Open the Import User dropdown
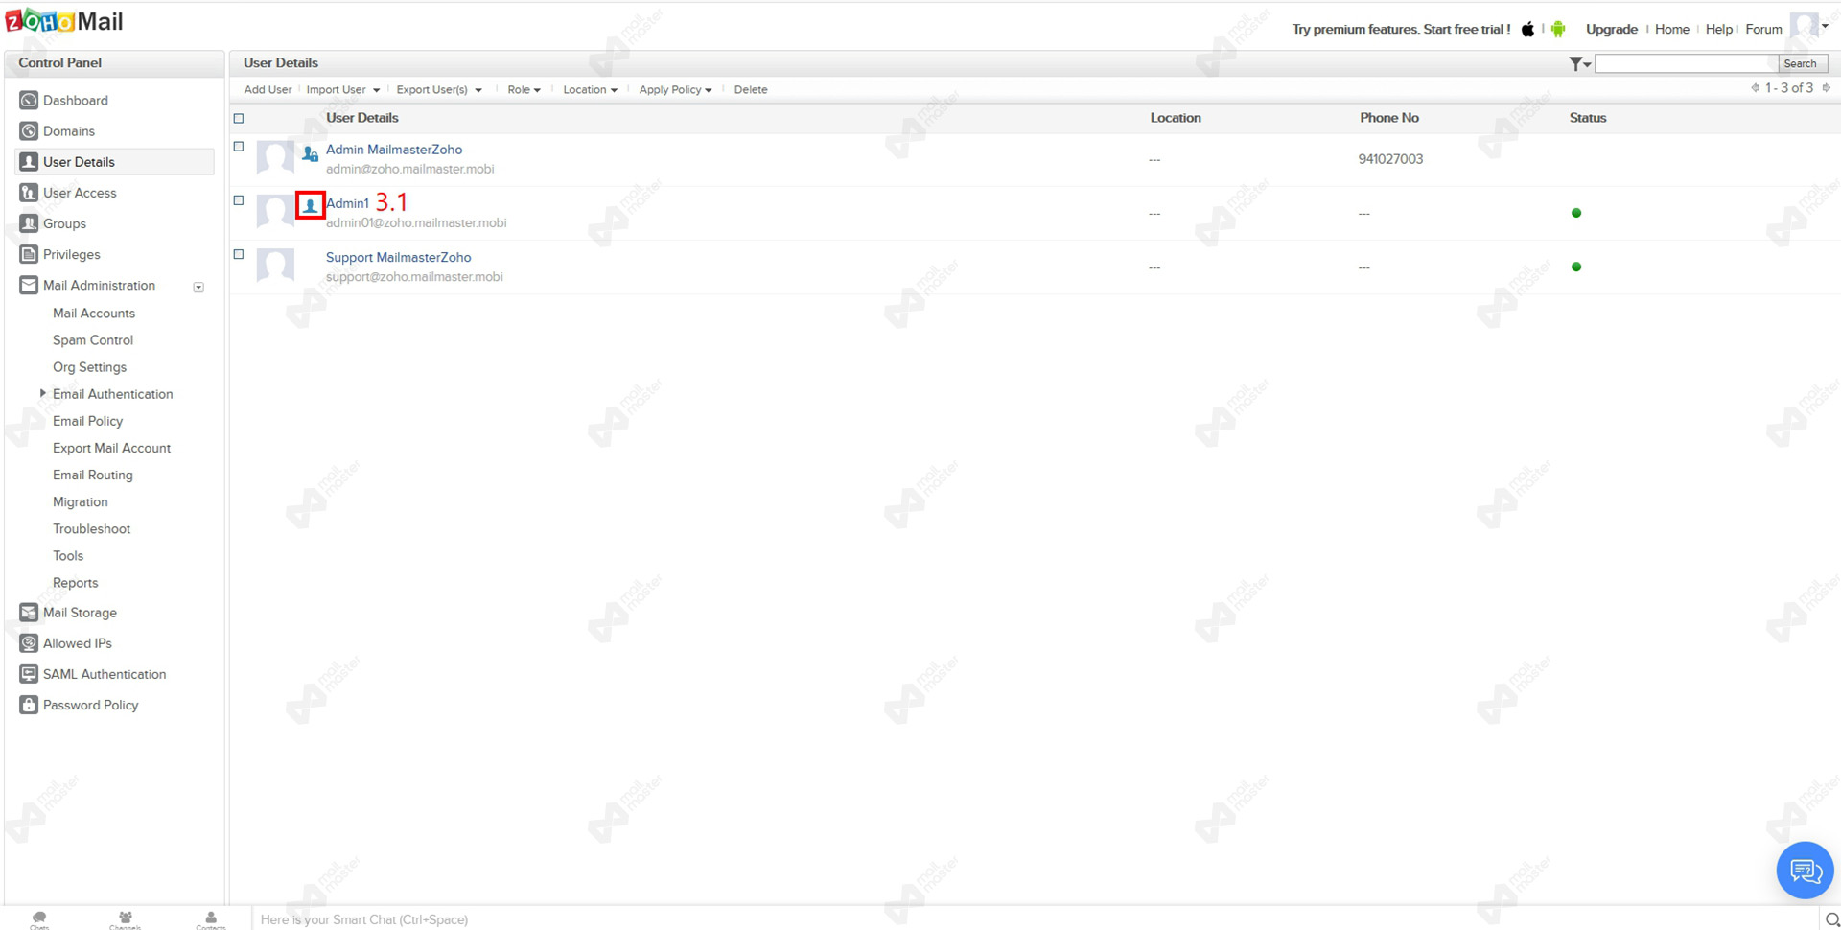This screenshot has height=930, width=1841. click(343, 90)
